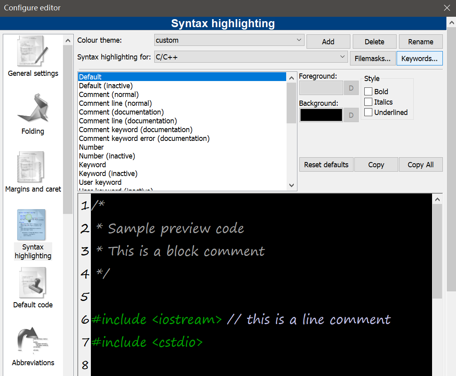Click the foreground default 'D' button
Image resolution: width=456 pixels, height=376 pixels.
coord(351,88)
